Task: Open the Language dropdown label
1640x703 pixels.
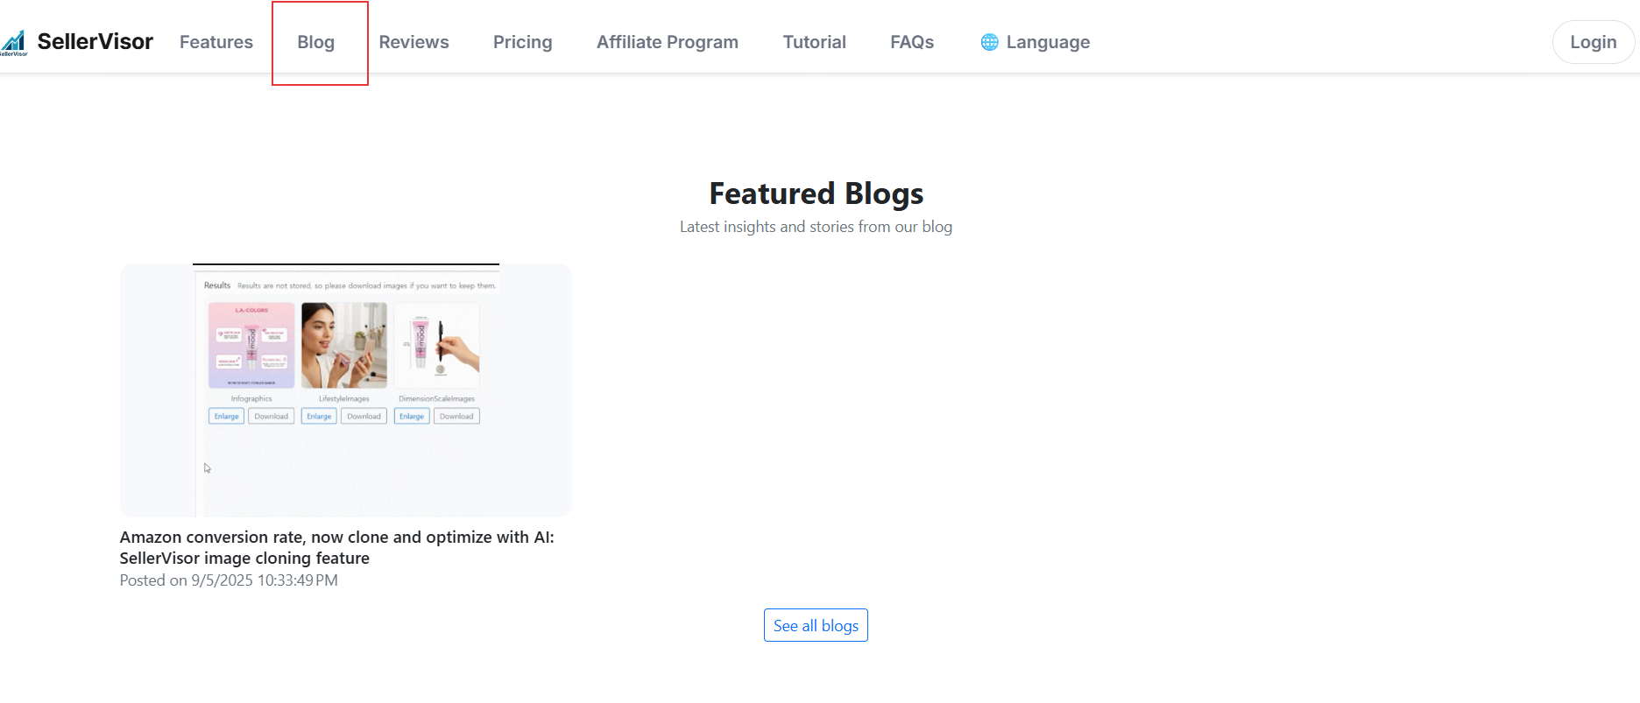Action: click(x=1048, y=42)
